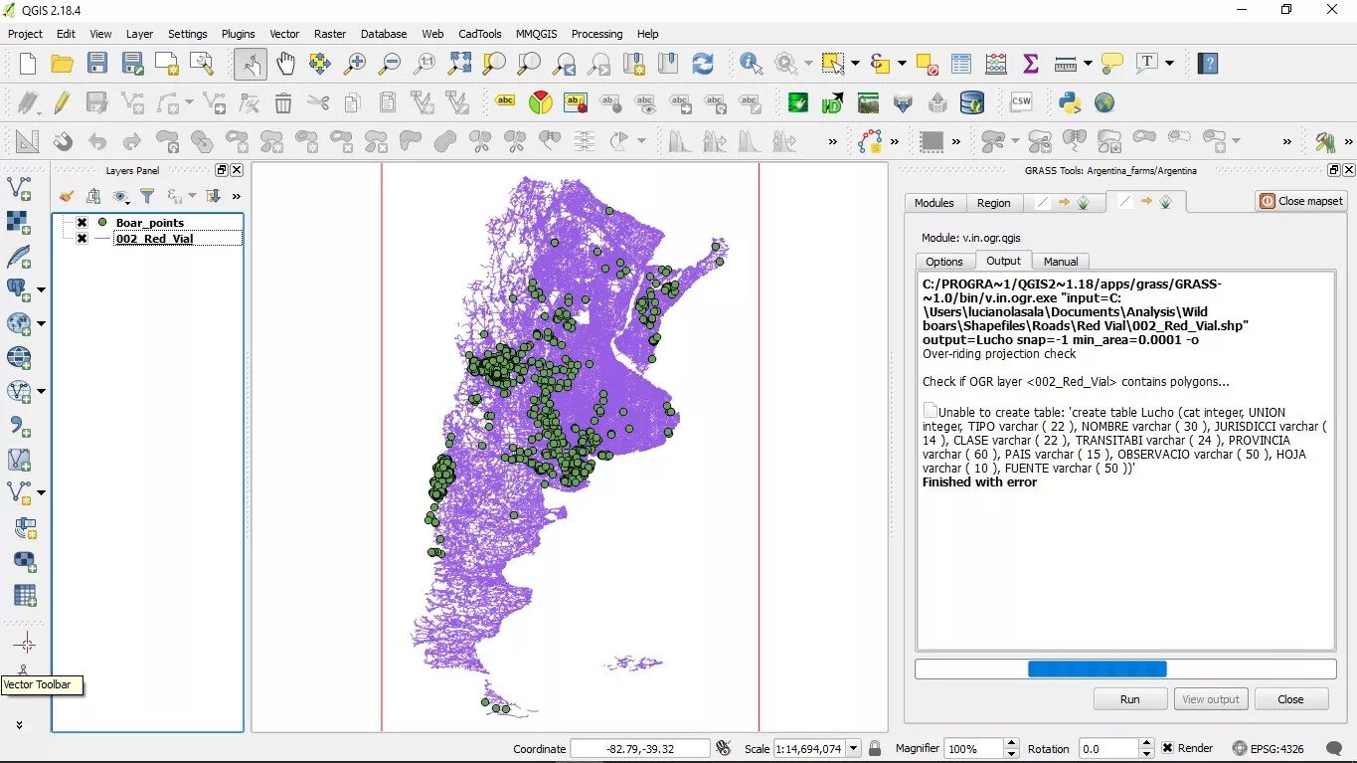Click the Rotation value field
This screenshot has width=1357, height=763.
(1109, 748)
